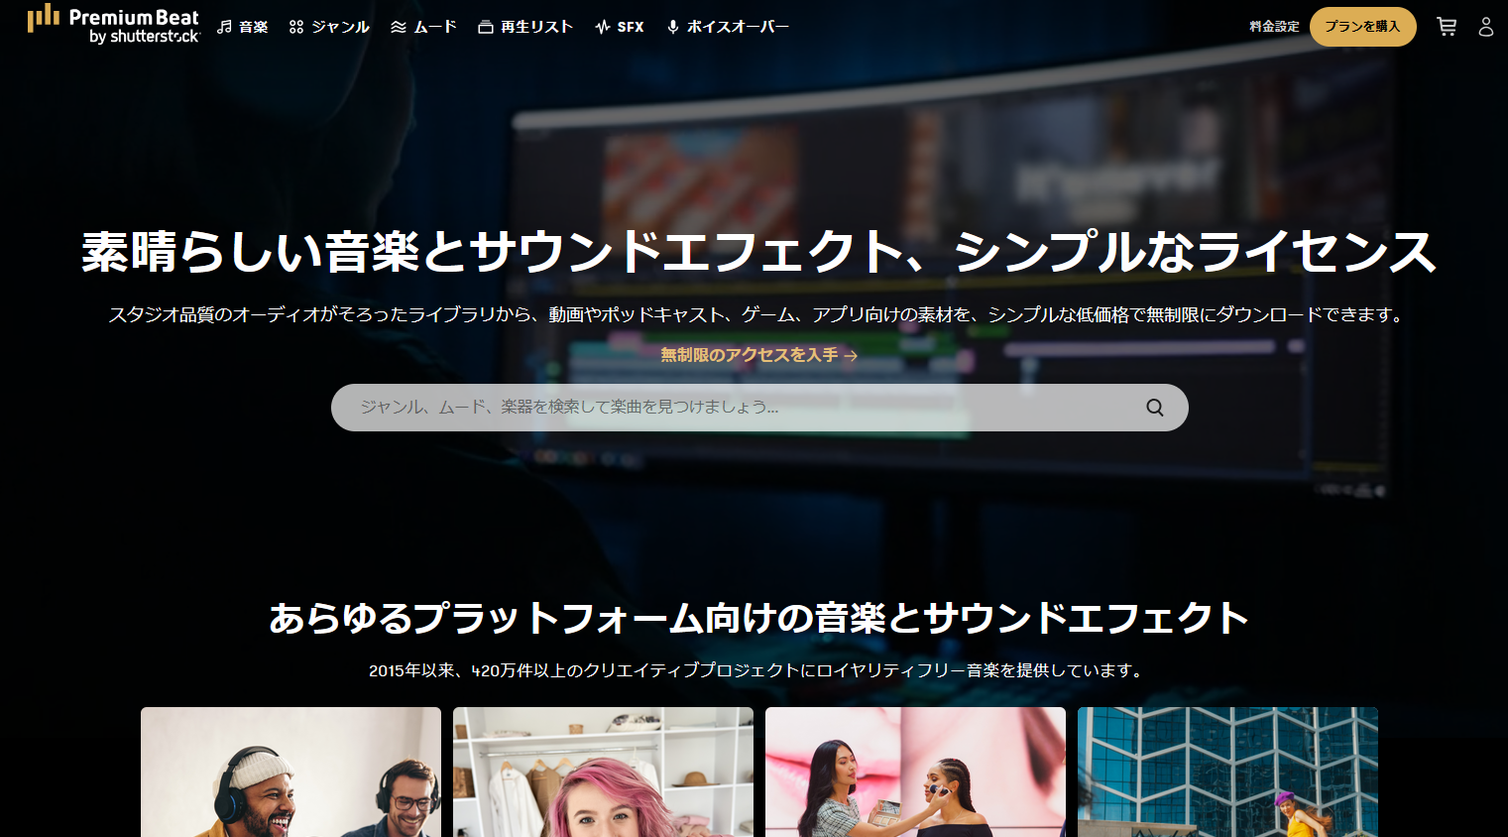
Task: Click inside the track search field
Action: [694, 407]
